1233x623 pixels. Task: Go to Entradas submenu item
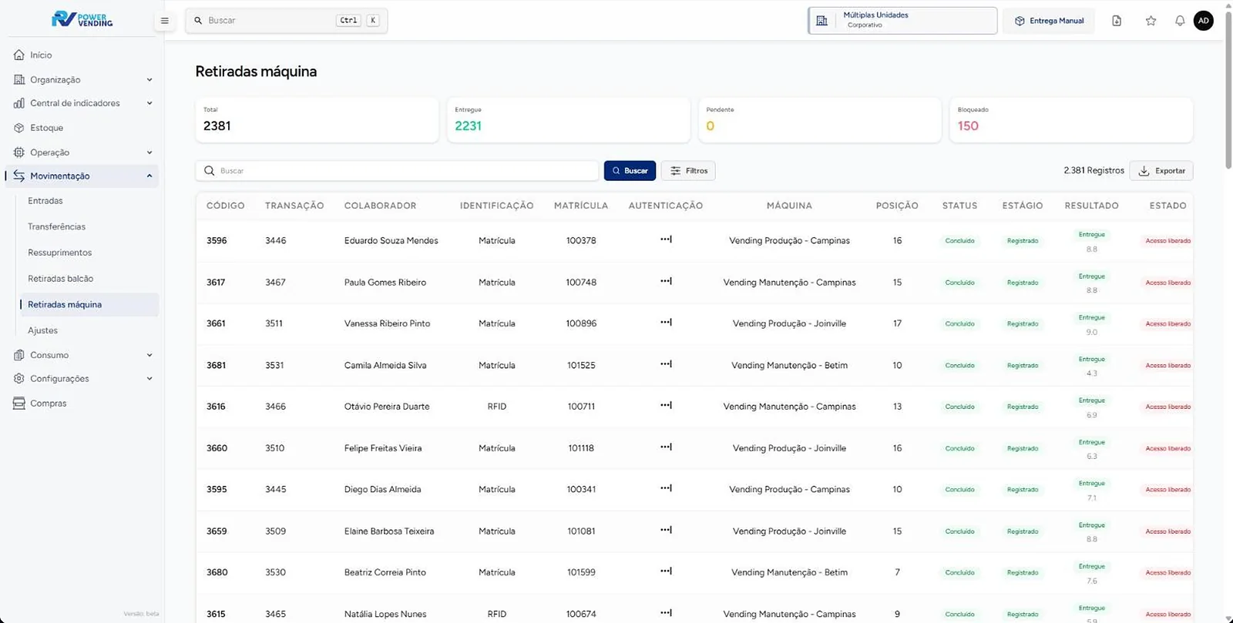click(45, 201)
